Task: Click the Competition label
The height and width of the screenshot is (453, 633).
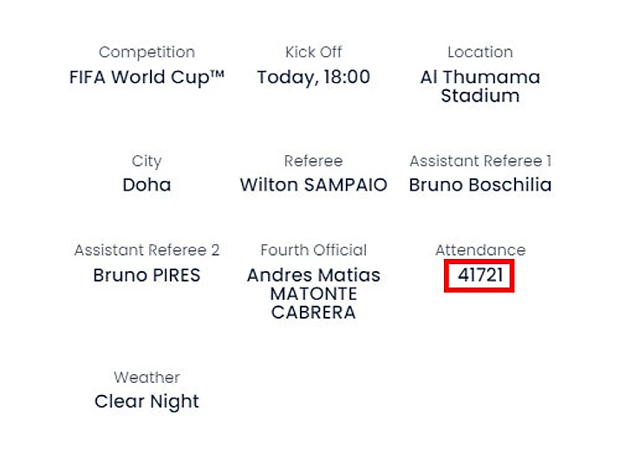Action: [147, 52]
